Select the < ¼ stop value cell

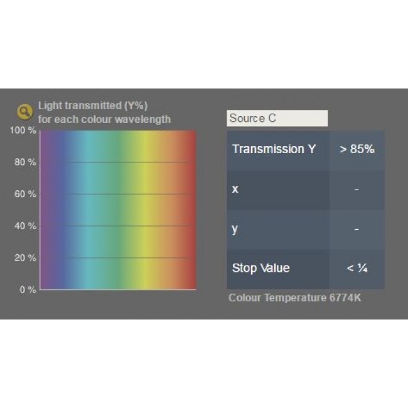357,269
